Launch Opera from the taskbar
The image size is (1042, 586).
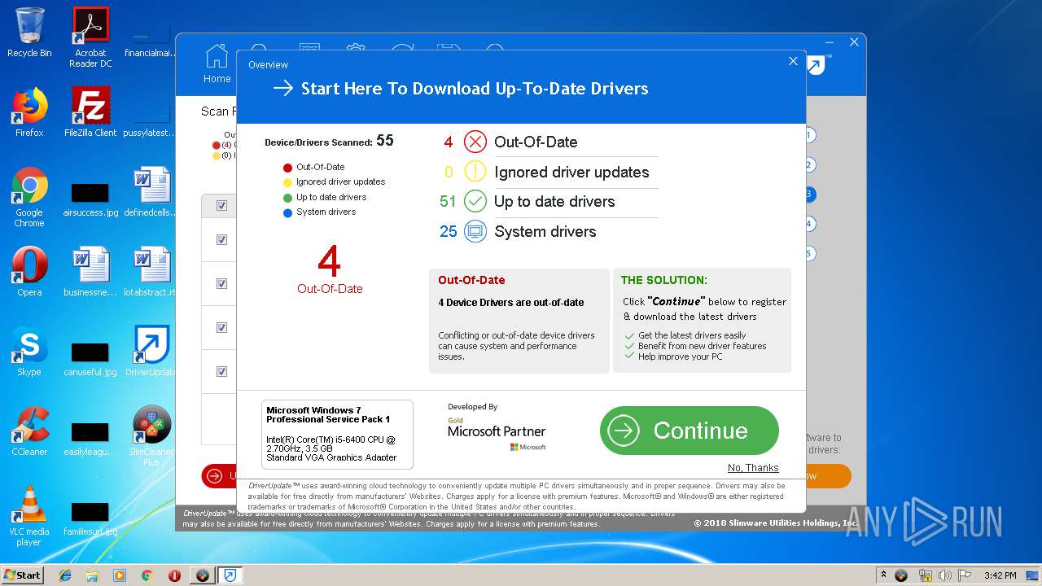pyautogui.click(x=174, y=575)
